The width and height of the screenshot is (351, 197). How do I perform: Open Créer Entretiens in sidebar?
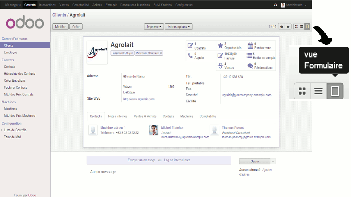click(14, 81)
